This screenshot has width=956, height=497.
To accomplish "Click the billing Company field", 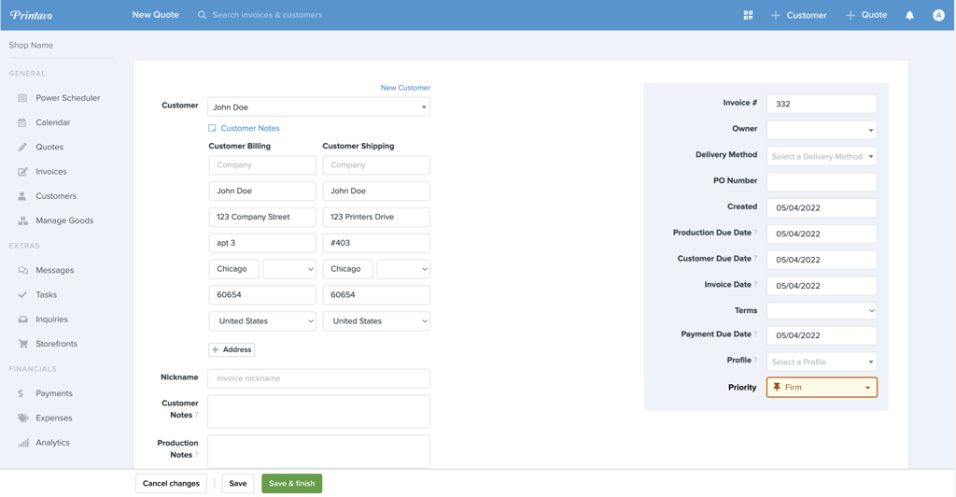I will click(262, 164).
